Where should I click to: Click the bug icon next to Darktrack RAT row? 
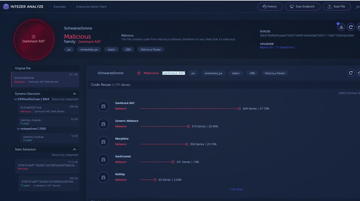[103, 106]
